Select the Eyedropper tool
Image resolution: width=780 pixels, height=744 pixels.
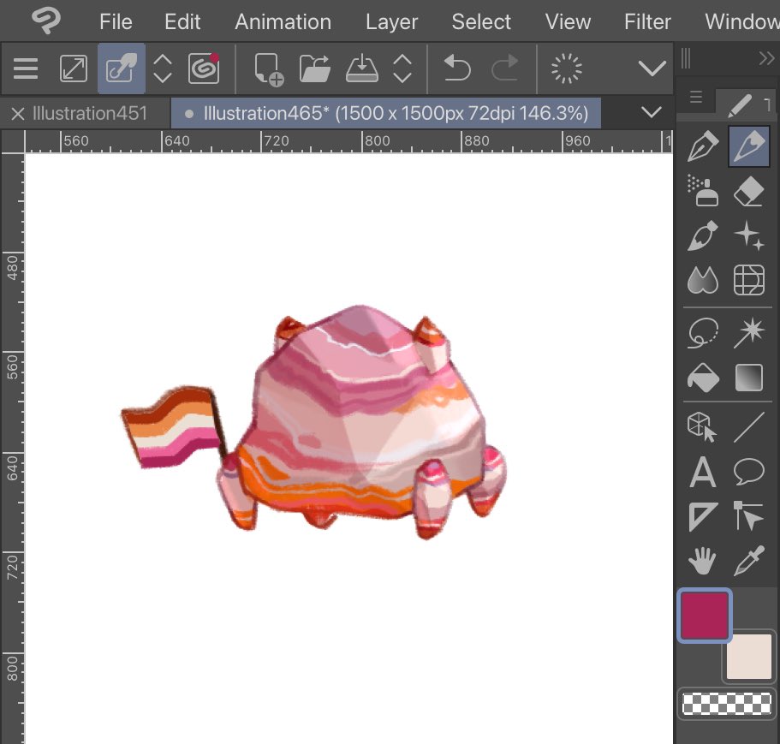click(748, 561)
